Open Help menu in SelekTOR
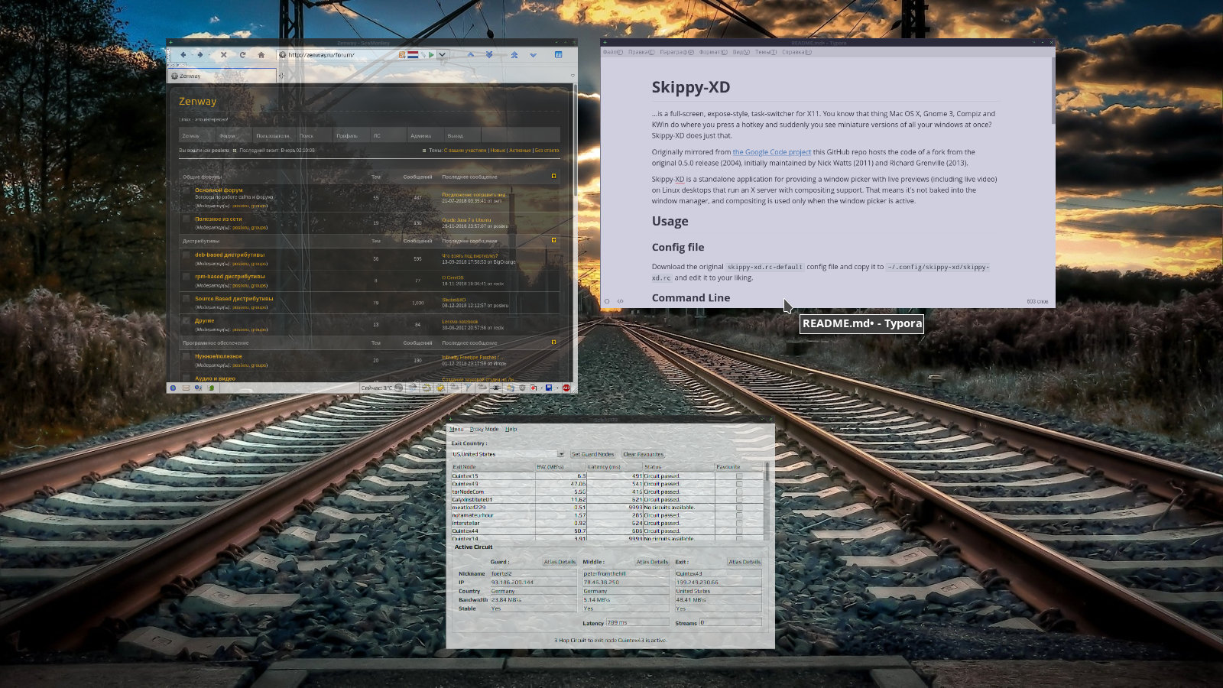1223x688 pixels. tap(511, 429)
